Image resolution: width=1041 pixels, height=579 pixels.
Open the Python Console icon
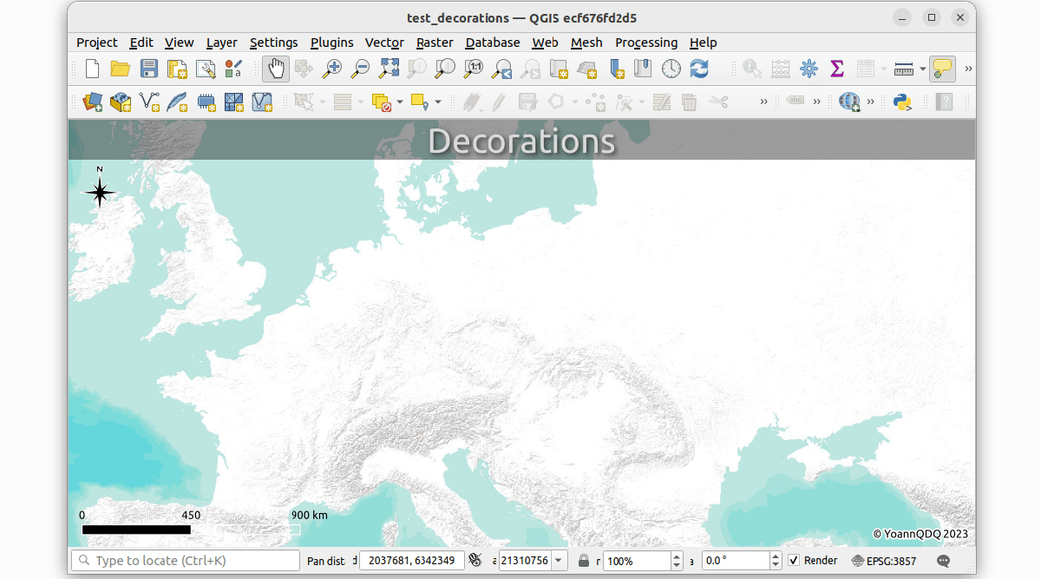pyautogui.click(x=902, y=102)
